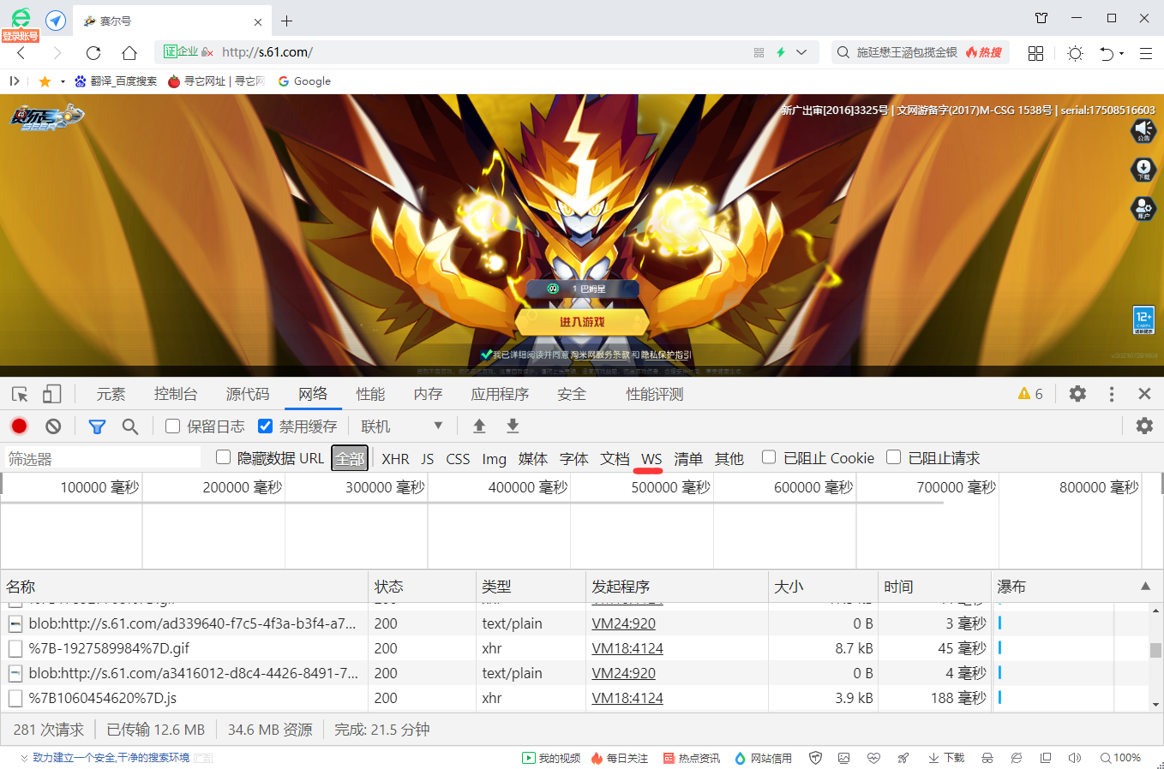Click the 进入游戏 button
This screenshot has height=769, width=1164.
click(582, 322)
